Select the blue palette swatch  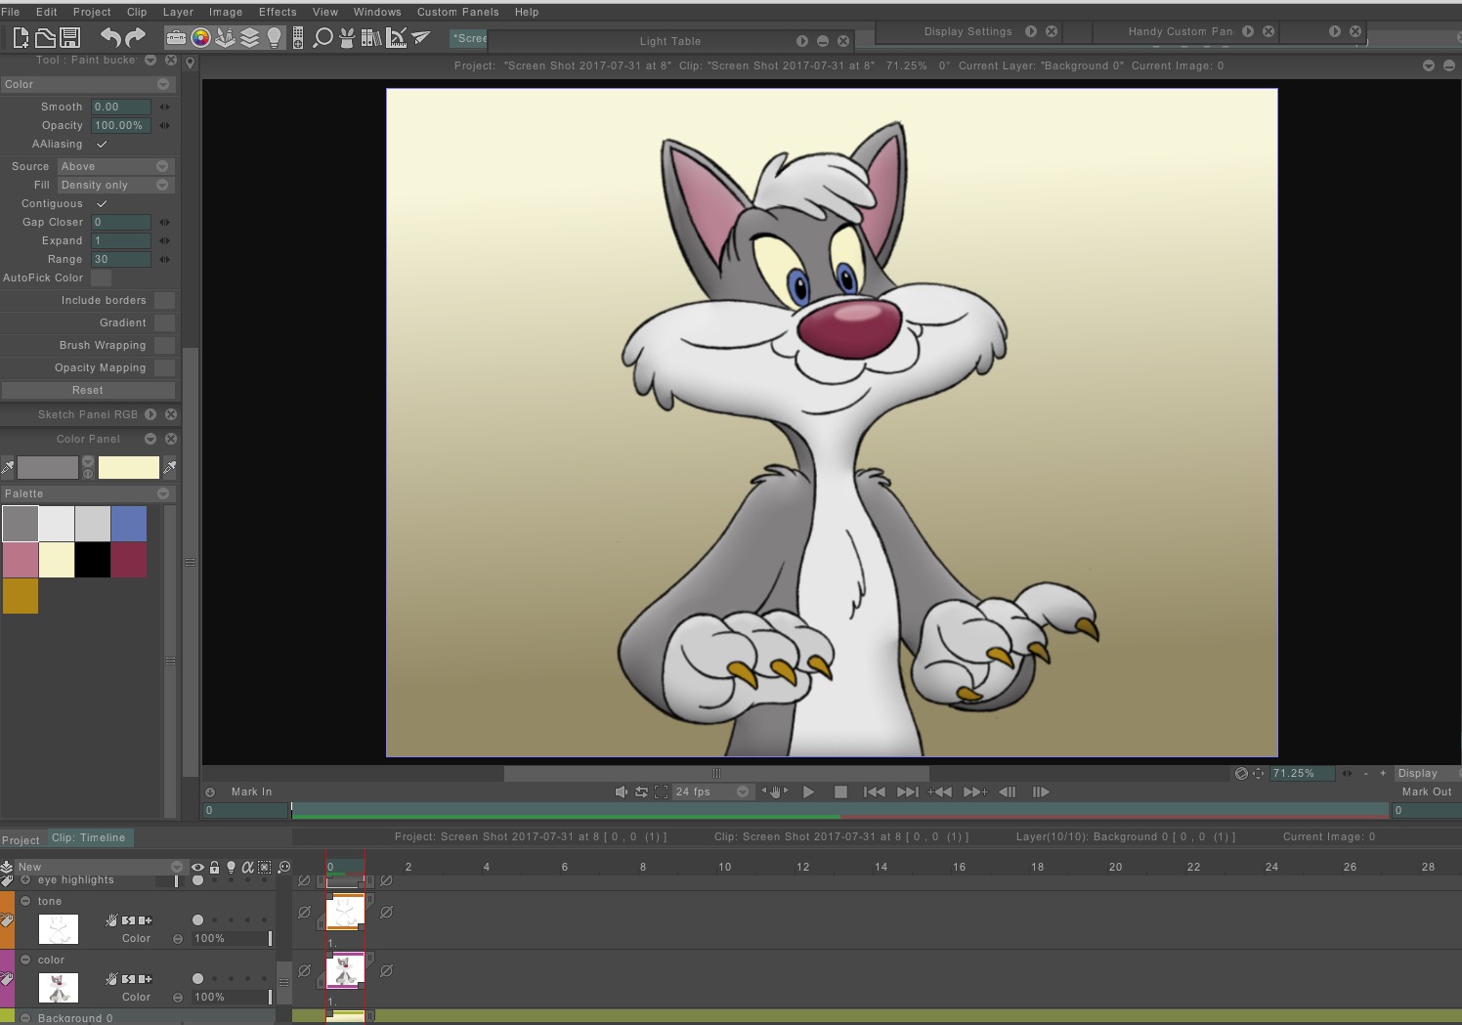pos(129,524)
